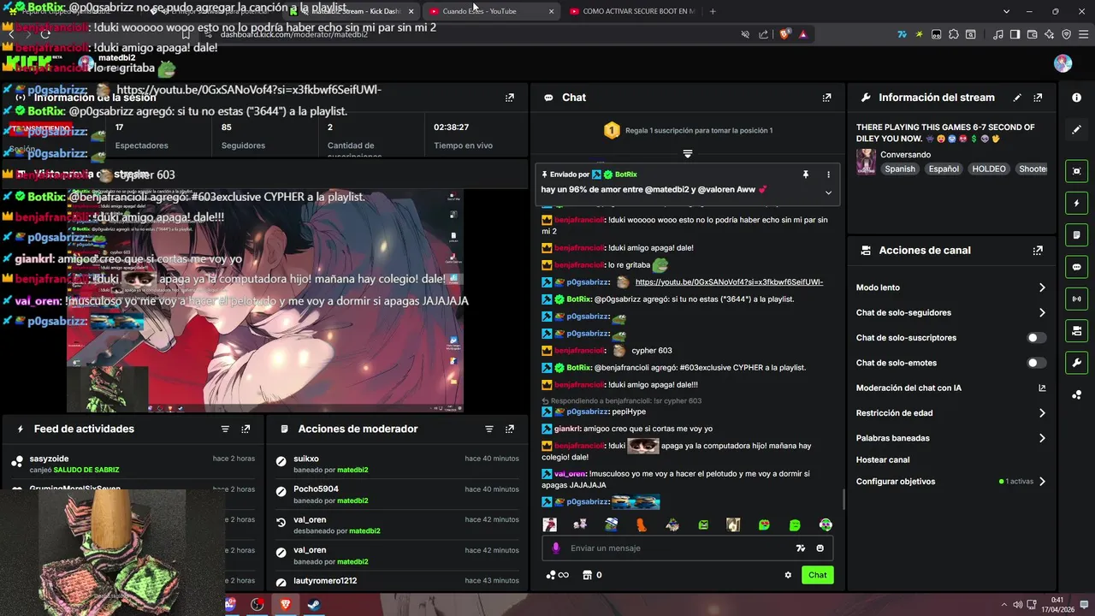Open the emoji picker in message box

pyautogui.click(x=820, y=548)
